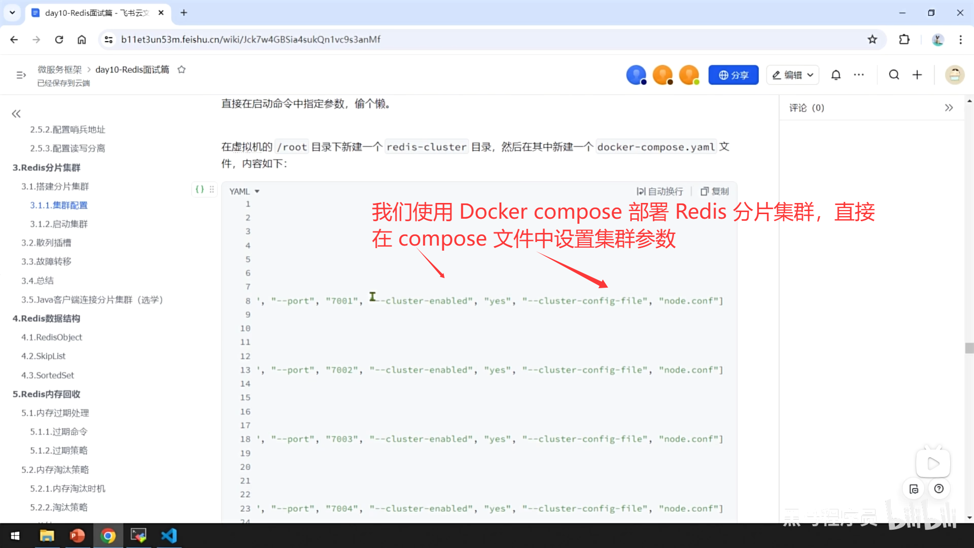Collapse the sidebar with the double-left arrow
Image resolution: width=974 pixels, height=548 pixels.
(x=16, y=114)
